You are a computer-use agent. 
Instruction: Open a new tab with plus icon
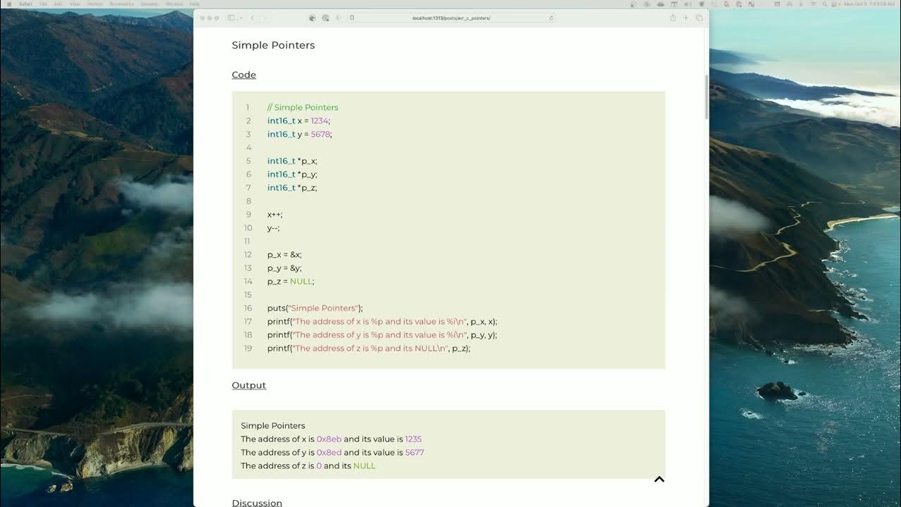(686, 18)
